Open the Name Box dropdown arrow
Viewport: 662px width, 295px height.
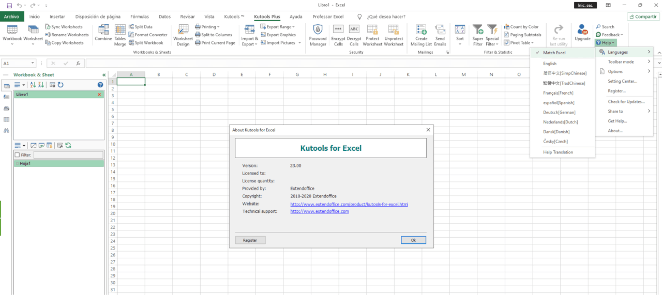[33, 64]
